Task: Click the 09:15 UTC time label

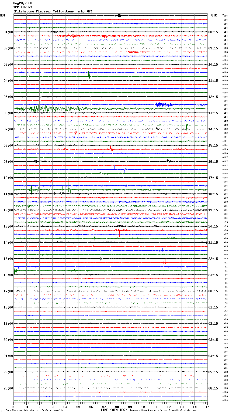Action: [213, 48]
